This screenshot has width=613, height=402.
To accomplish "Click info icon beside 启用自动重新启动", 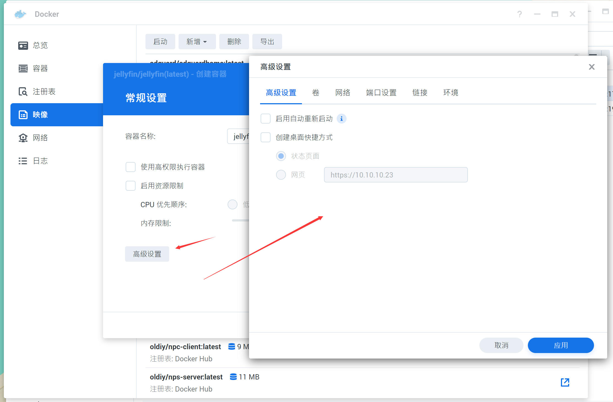I will click(342, 119).
